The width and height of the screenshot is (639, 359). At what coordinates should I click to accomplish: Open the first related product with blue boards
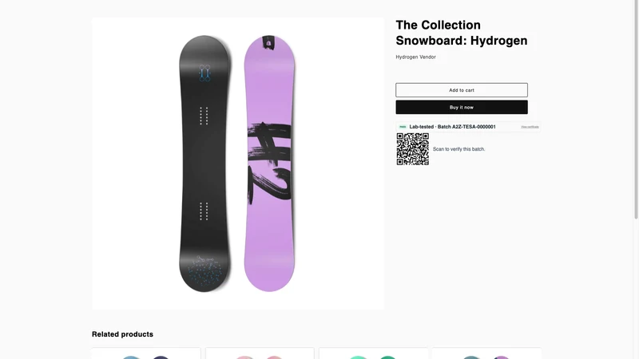[146, 353]
